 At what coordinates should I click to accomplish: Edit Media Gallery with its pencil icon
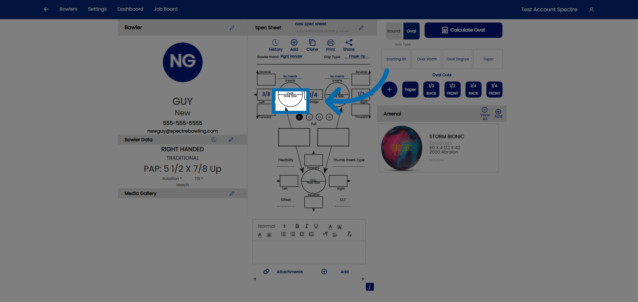pos(232,194)
